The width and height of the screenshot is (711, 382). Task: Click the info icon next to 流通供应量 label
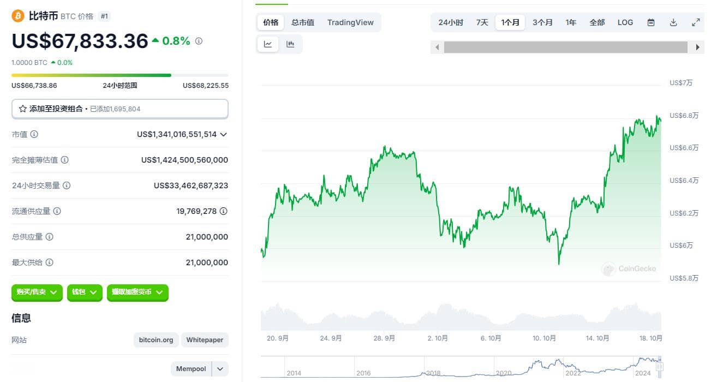coord(57,211)
